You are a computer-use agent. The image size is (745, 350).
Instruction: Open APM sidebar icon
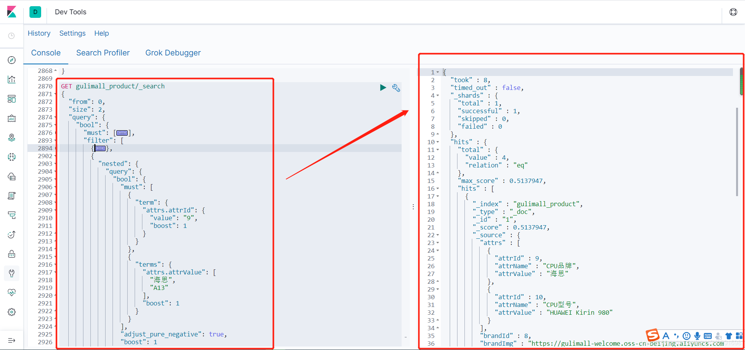(x=12, y=215)
